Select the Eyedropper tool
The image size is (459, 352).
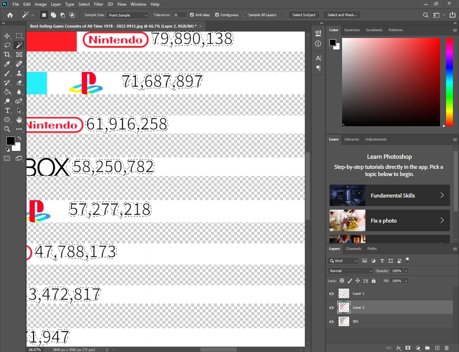pyautogui.click(x=7, y=64)
